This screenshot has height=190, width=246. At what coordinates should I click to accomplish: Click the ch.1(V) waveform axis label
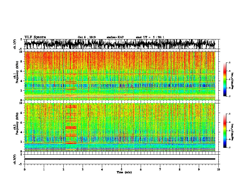pyautogui.click(x=15, y=44)
